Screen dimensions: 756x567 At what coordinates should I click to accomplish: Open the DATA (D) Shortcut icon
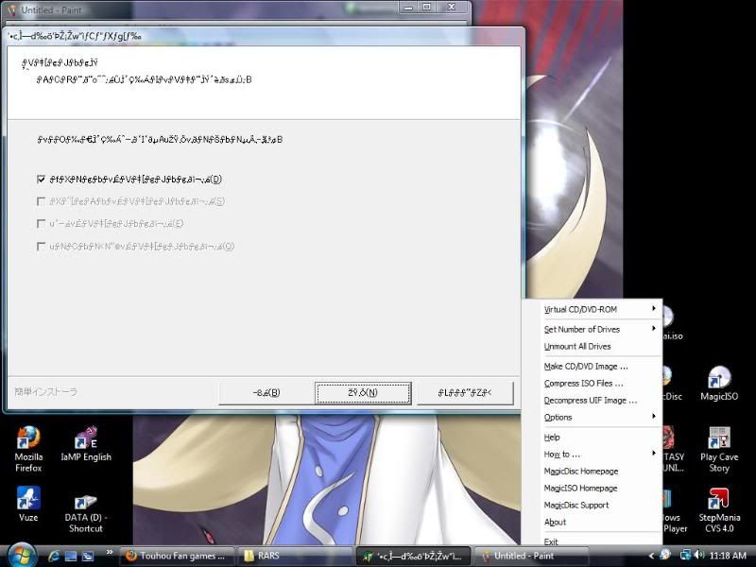click(85, 513)
